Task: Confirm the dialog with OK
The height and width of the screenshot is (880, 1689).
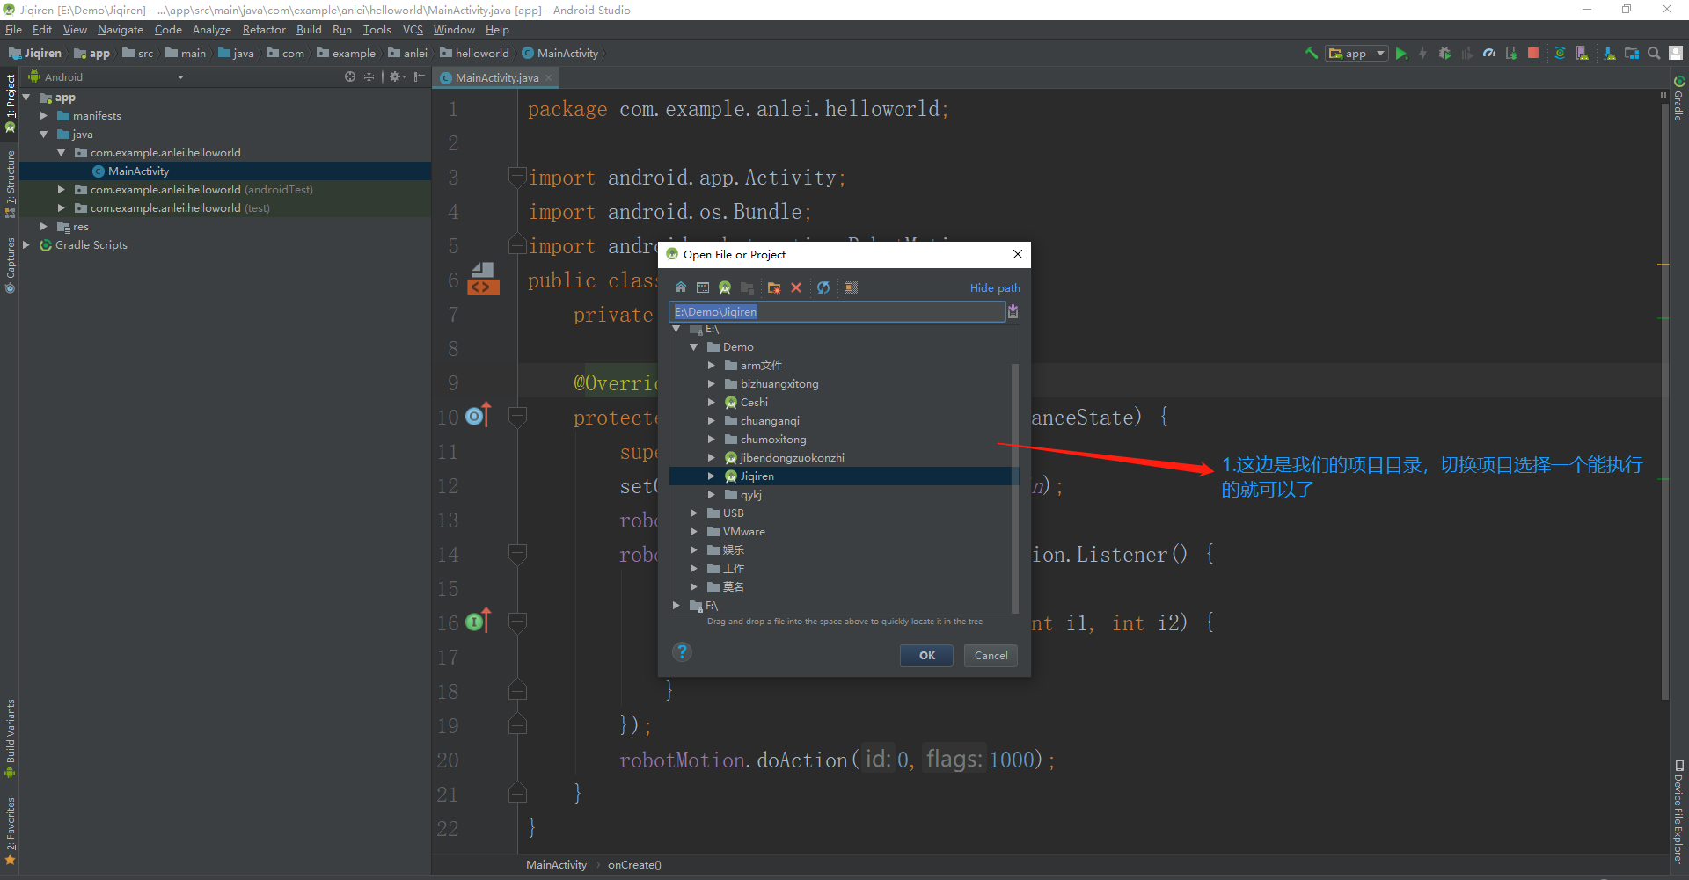Action: point(926,655)
